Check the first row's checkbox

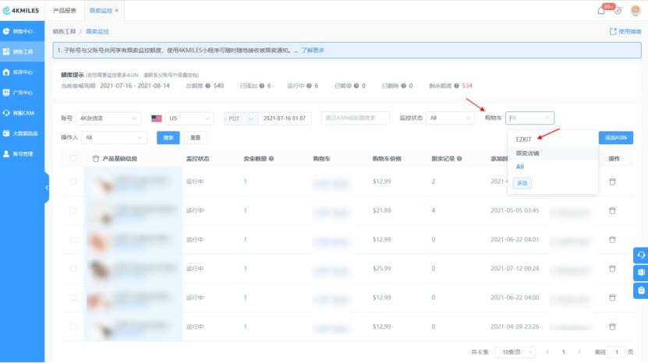tap(73, 181)
